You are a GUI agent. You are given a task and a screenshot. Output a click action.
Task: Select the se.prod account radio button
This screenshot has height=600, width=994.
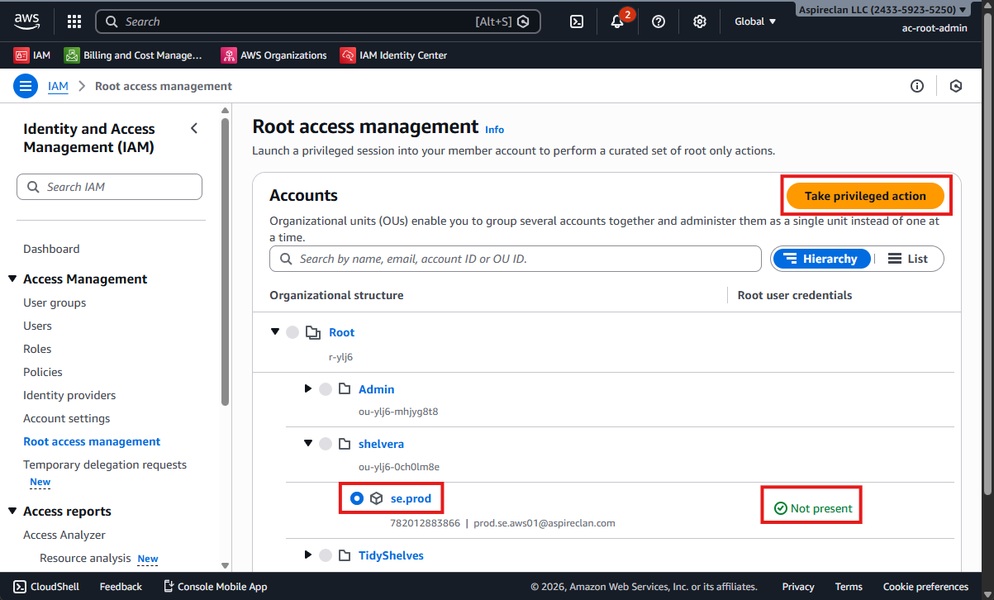pos(357,498)
